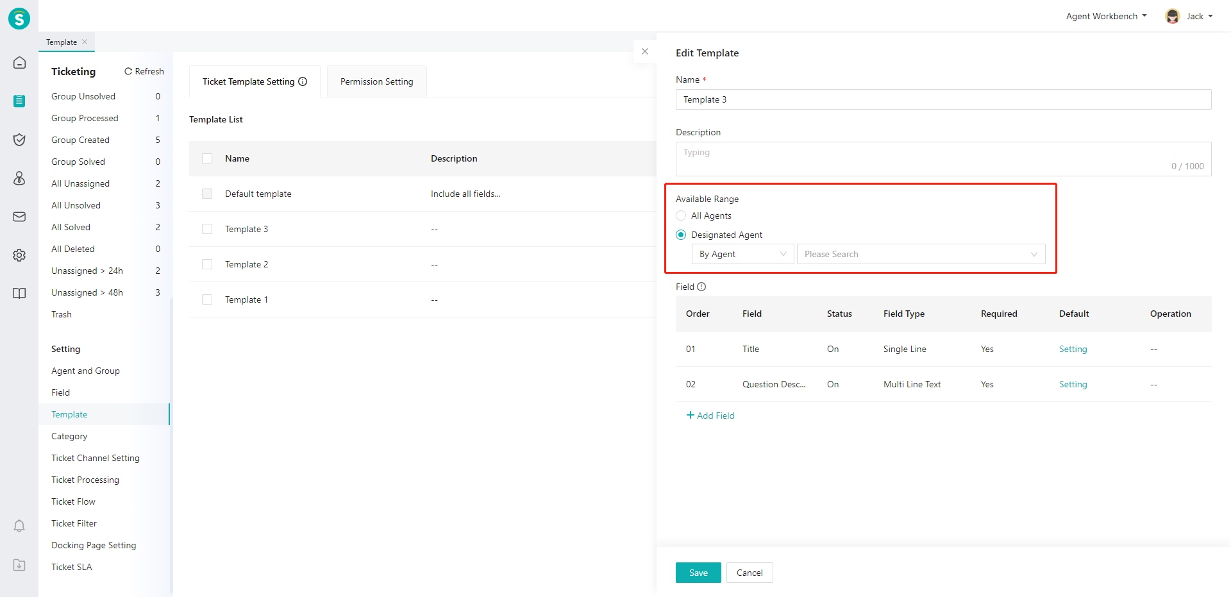Open the home icon in sidebar
Viewport: 1231px width, 597px height.
(19, 63)
